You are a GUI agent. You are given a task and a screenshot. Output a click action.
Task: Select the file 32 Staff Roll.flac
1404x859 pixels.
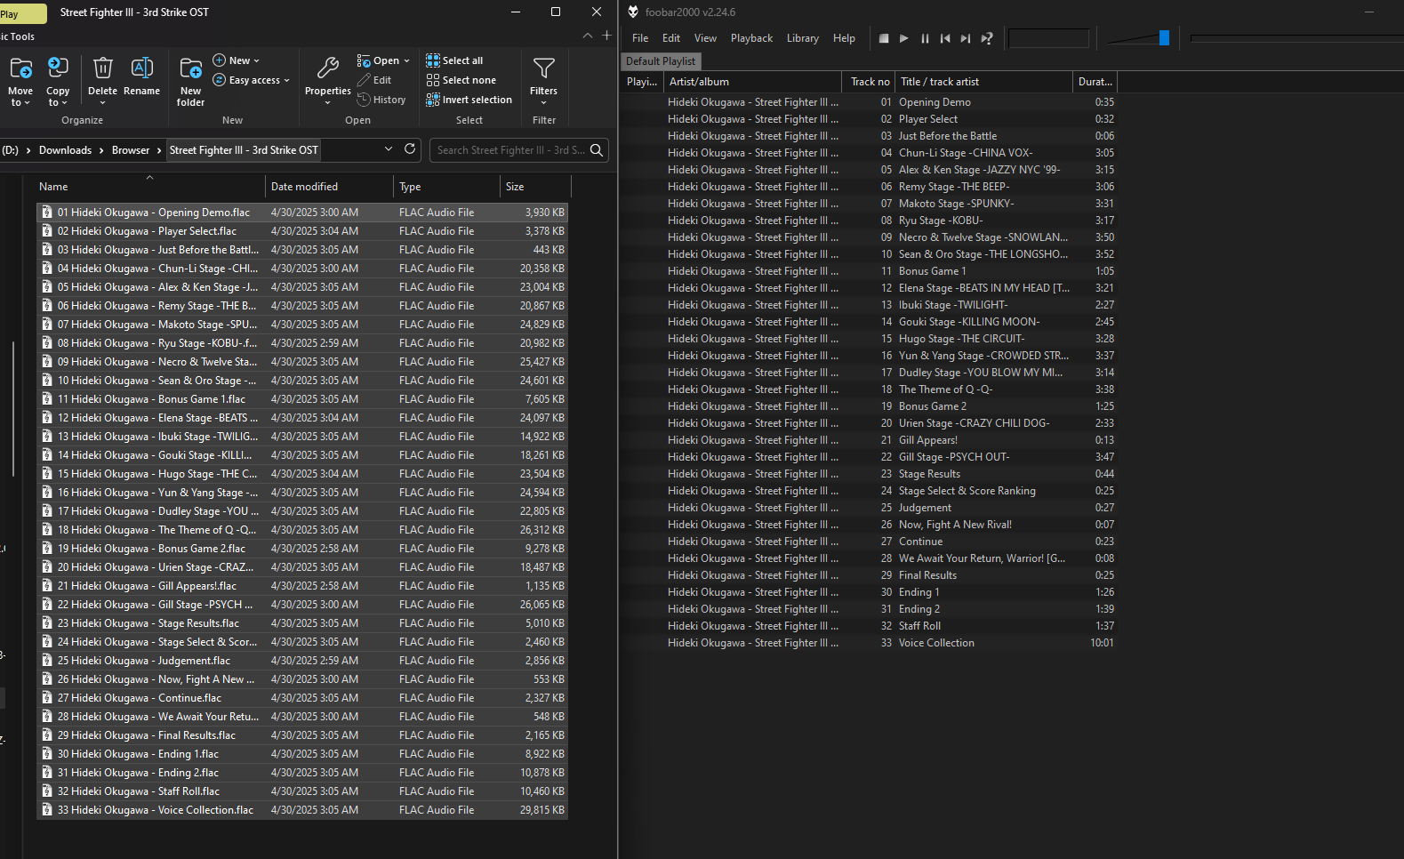[302, 791]
